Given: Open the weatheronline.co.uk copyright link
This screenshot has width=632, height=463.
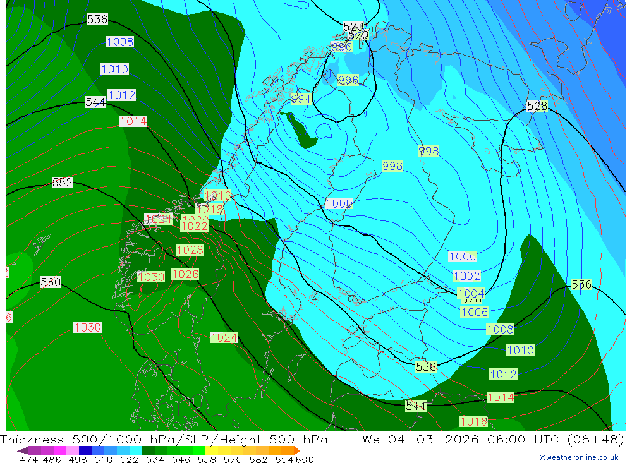Looking at the screenshot, I should pos(578,457).
